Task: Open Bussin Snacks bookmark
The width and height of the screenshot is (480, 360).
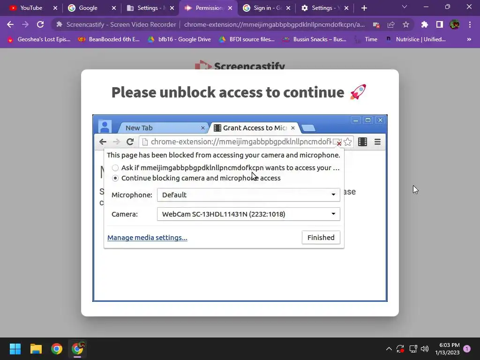Action: tap(315, 39)
